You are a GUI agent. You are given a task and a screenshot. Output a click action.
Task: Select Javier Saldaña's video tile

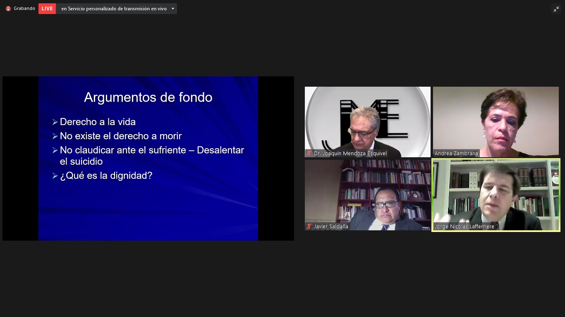368,195
